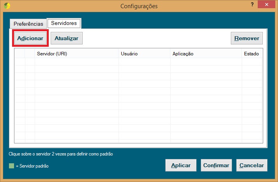278x182 pixels.
Task: Click the application icon in title bar
Action: tap(7, 6)
